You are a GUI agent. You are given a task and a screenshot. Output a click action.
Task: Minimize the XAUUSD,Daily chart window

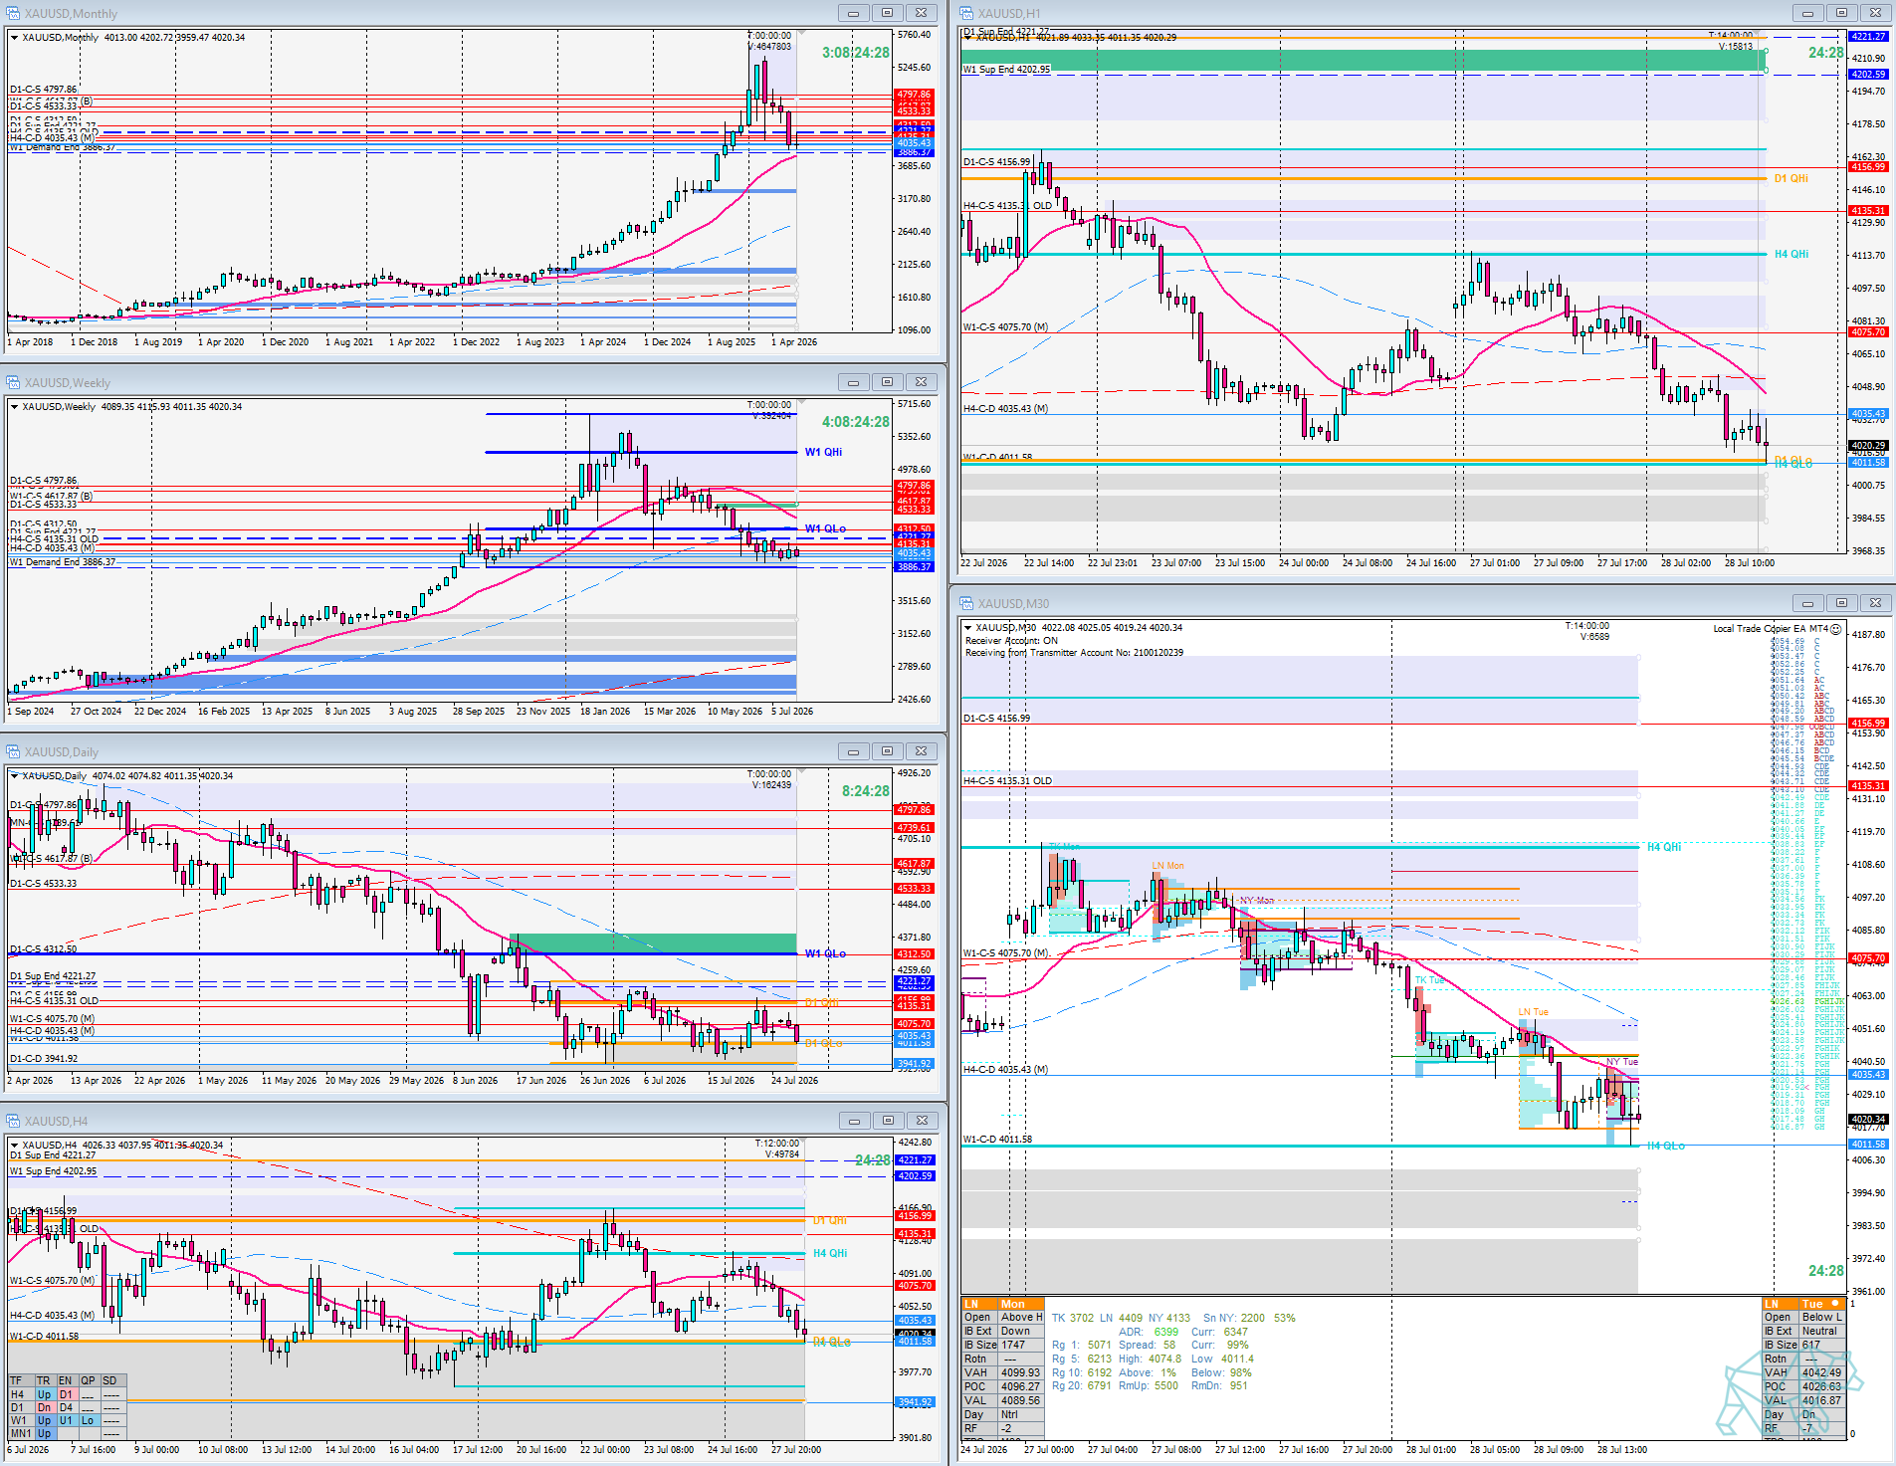(854, 751)
